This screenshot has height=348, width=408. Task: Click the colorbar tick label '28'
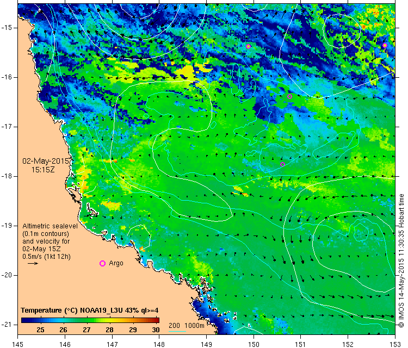tap(109, 330)
